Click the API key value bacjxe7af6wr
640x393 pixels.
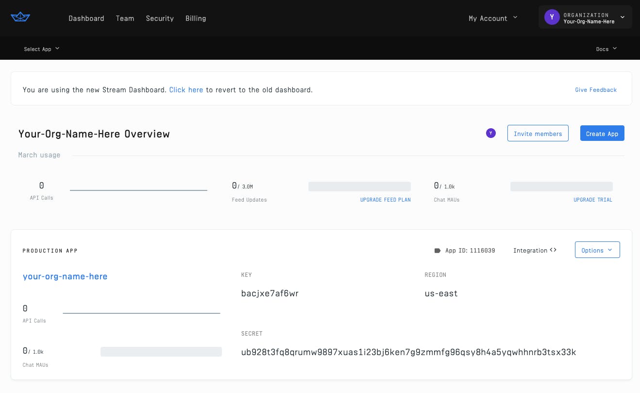(270, 293)
